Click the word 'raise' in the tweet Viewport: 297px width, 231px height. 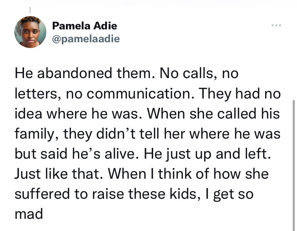(108, 194)
